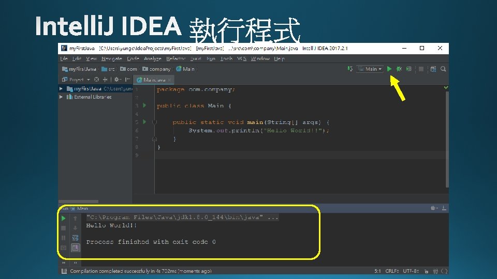Change UTF-8 file encoding in status bar

pos(411,271)
